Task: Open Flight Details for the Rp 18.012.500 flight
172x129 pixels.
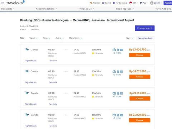Action: tap(30, 82)
